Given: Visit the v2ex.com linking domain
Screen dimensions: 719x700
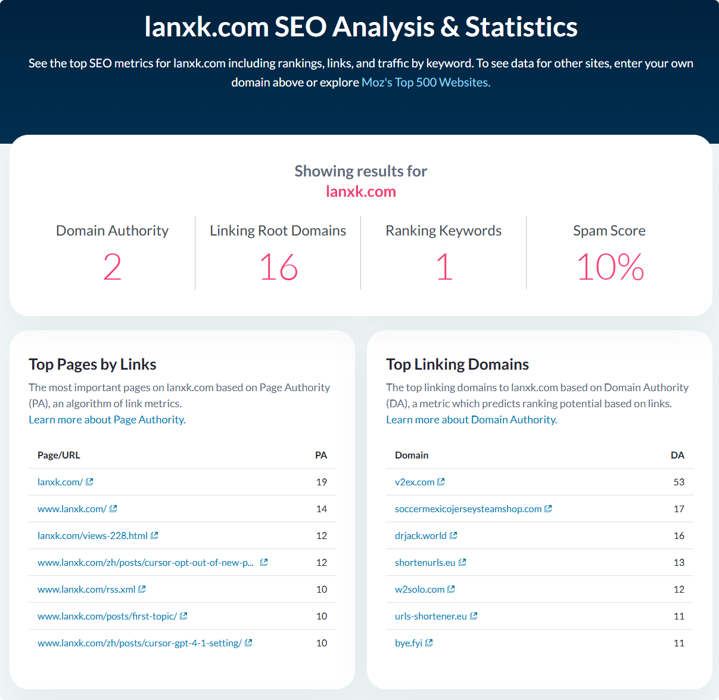Looking at the screenshot, I should pos(415,482).
